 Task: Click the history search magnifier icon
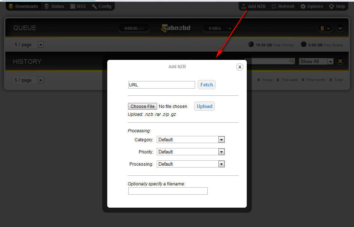click(x=292, y=61)
